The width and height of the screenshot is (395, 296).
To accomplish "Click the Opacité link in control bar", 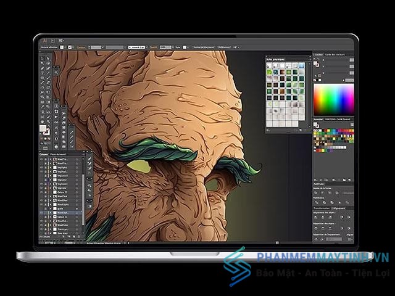I will (x=153, y=47).
